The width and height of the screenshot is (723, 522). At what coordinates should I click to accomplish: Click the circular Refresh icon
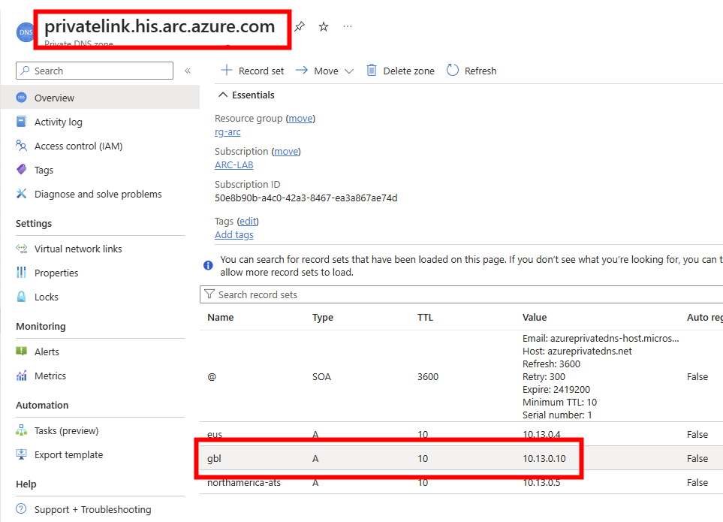point(452,70)
